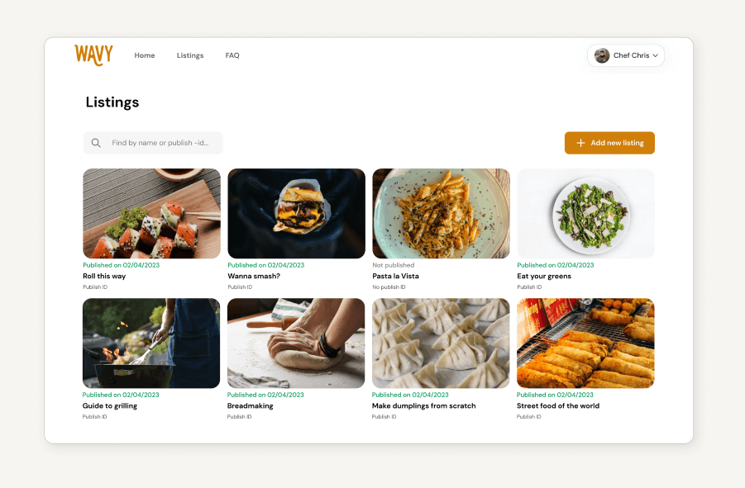745x488 pixels.
Task: Click the plus icon on Add new listing
Action: tap(580, 143)
